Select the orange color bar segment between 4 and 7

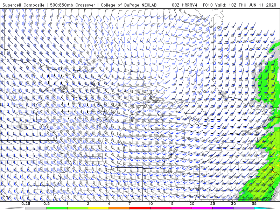coord(119,208)
